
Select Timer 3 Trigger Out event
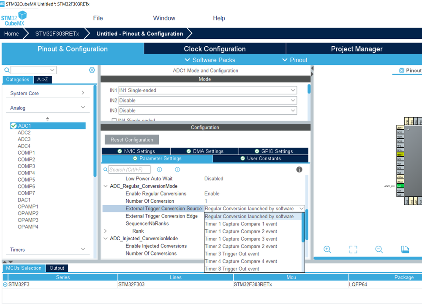pyautogui.click(x=253, y=254)
